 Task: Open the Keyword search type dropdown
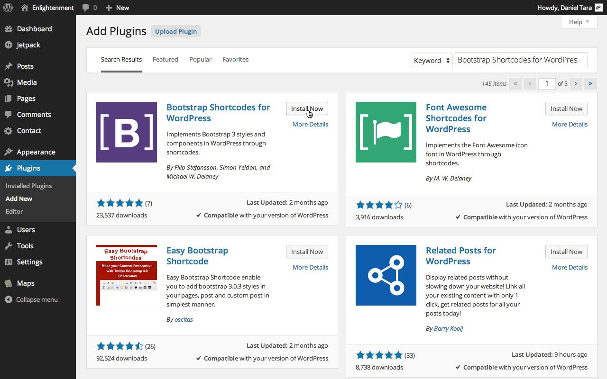[431, 60]
